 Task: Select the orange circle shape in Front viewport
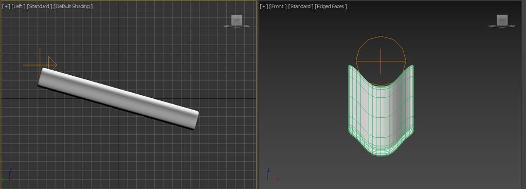(381, 61)
